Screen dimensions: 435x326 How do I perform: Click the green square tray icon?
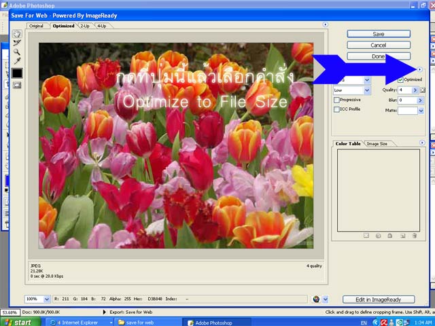tap(400, 323)
